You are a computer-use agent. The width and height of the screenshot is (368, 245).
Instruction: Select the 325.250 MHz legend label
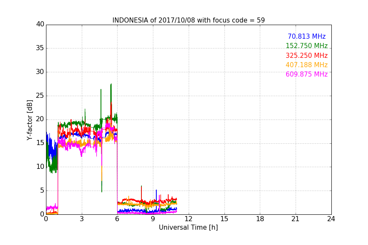coord(307,55)
